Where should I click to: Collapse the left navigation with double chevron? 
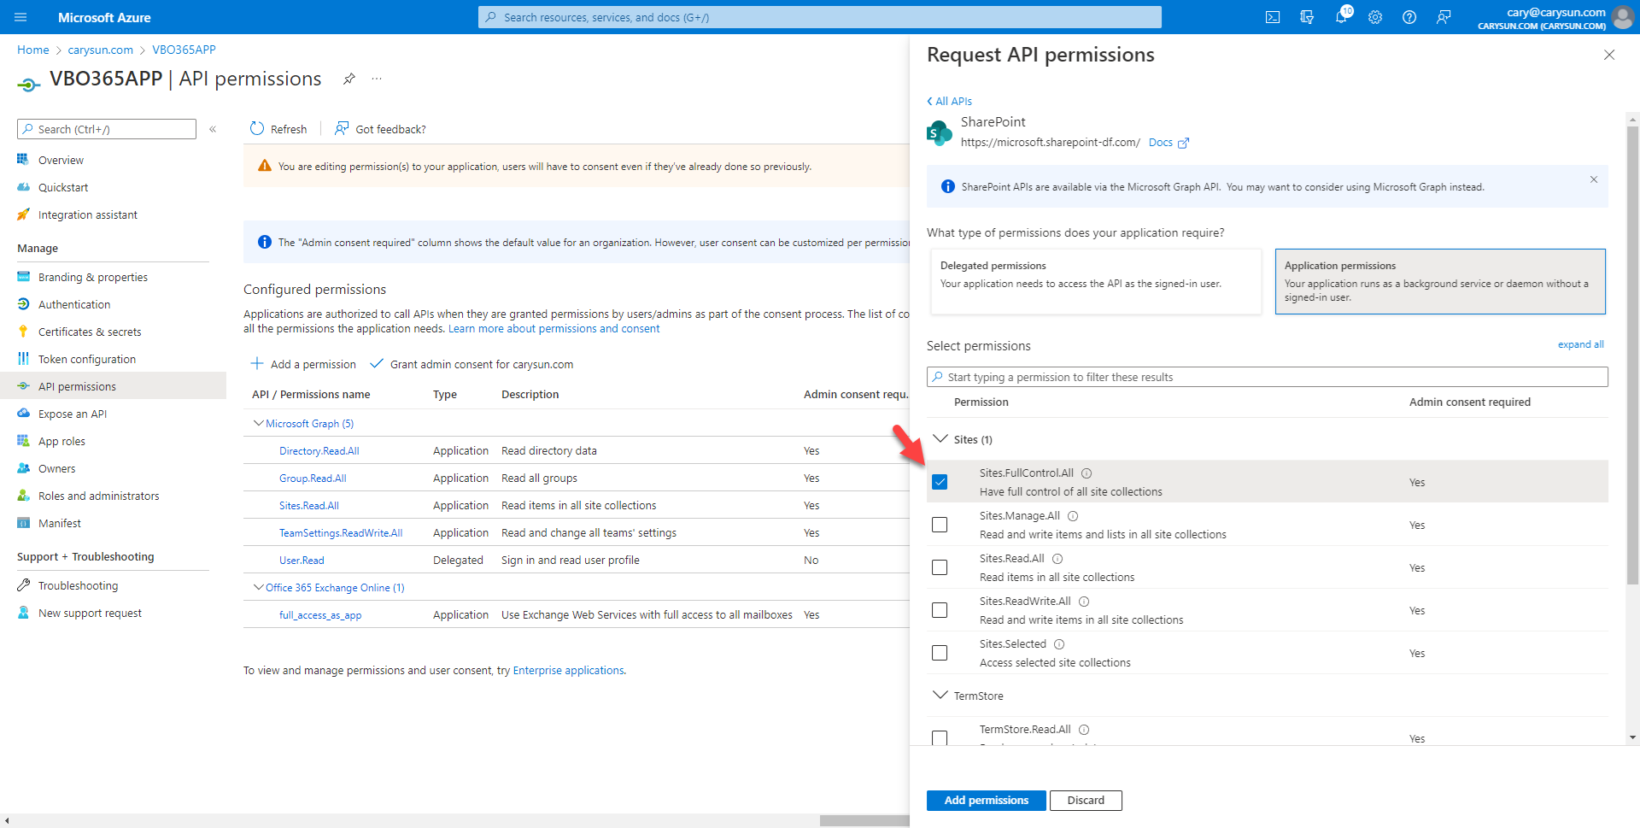(213, 129)
